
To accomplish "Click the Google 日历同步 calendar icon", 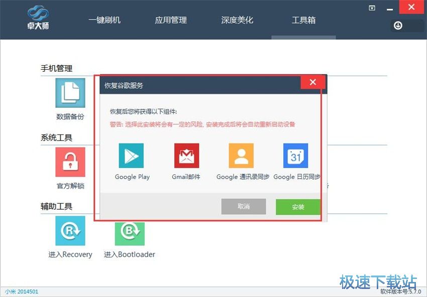I will [x=296, y=156].
